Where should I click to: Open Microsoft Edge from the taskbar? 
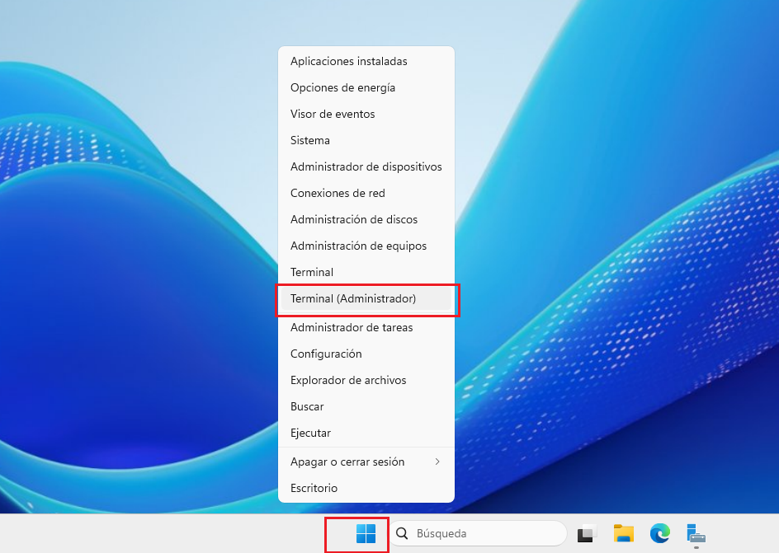(660, 534)
